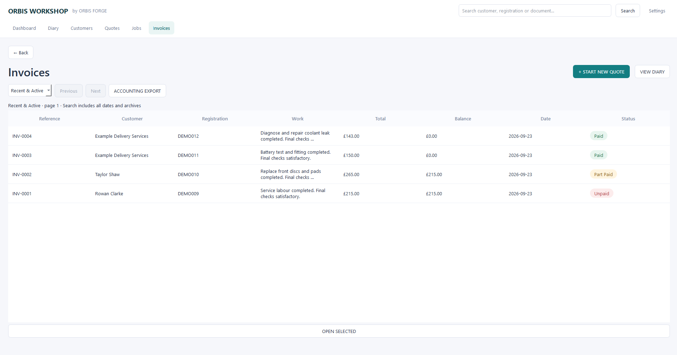Go to the Customers tab
This screenshot has height=355, width=677.
click(82, 28)
